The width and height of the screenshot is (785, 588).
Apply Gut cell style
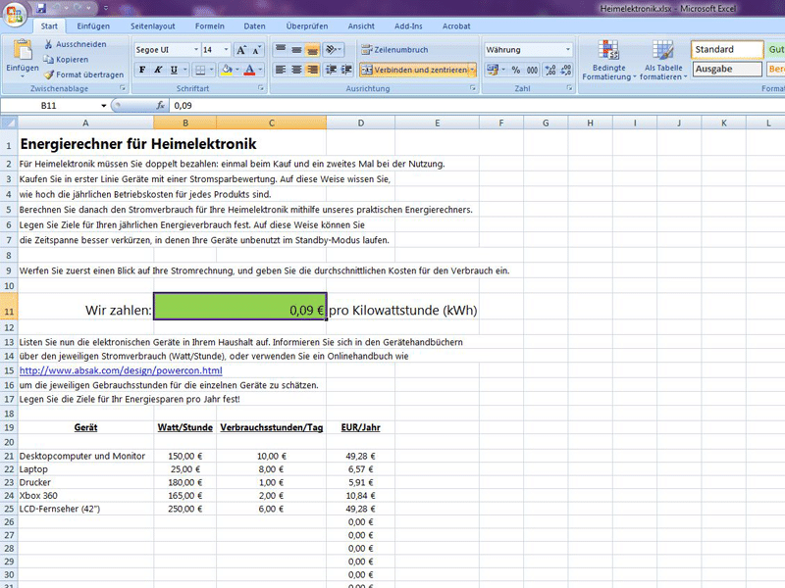tap(775, 50)
